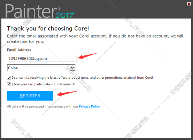This screenshot has height=140, width=193.
Task: Uncheck the Corel research participation checkbox
Action: [9, 84]
